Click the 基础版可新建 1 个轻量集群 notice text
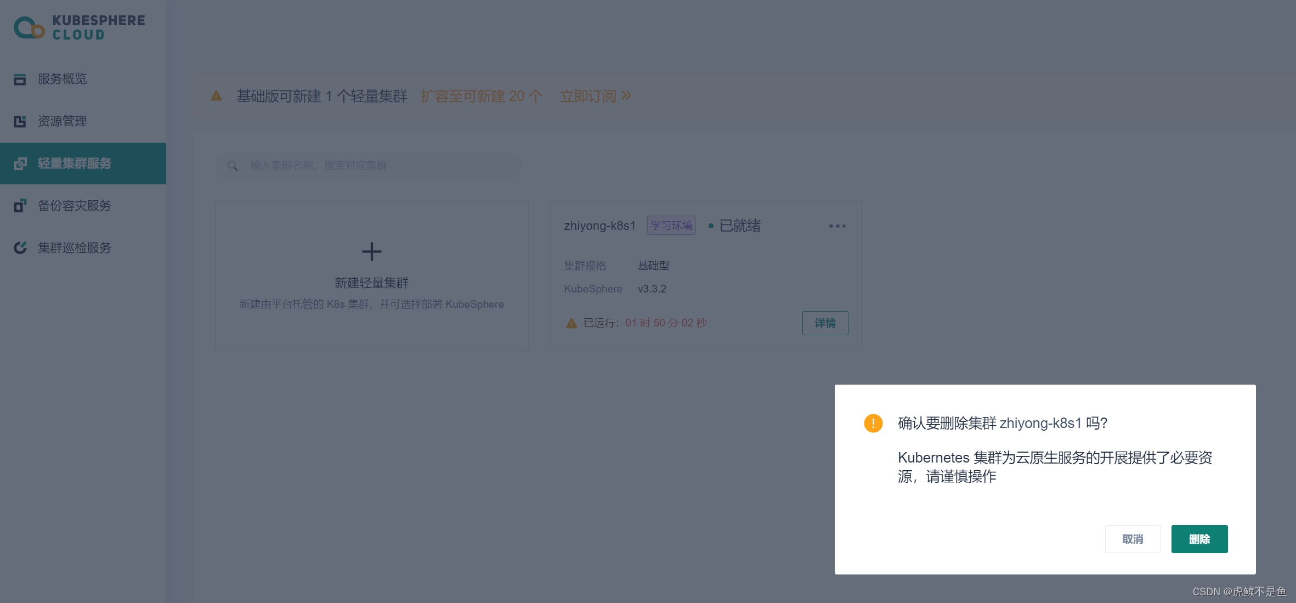Viewport: 1296px width, 603px height. (322, 96)
